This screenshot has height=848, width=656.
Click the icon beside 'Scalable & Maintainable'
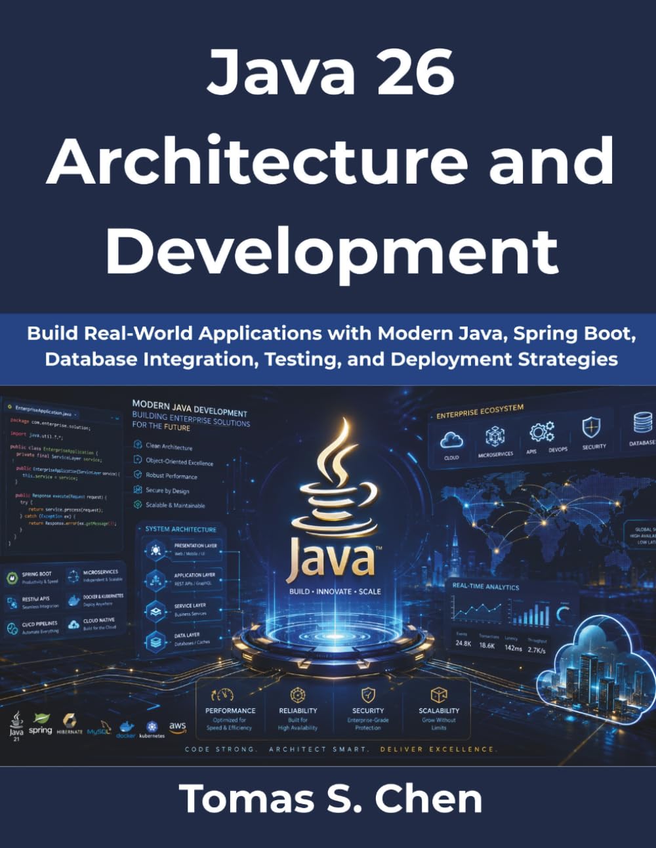(x=138, y=504)
